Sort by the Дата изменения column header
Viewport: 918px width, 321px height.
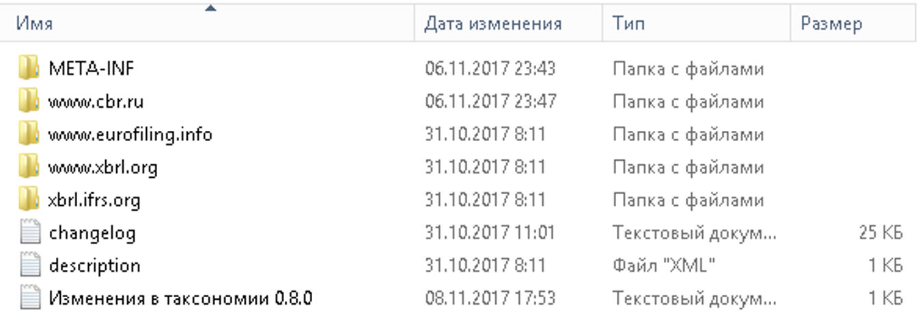pos(492,24)
